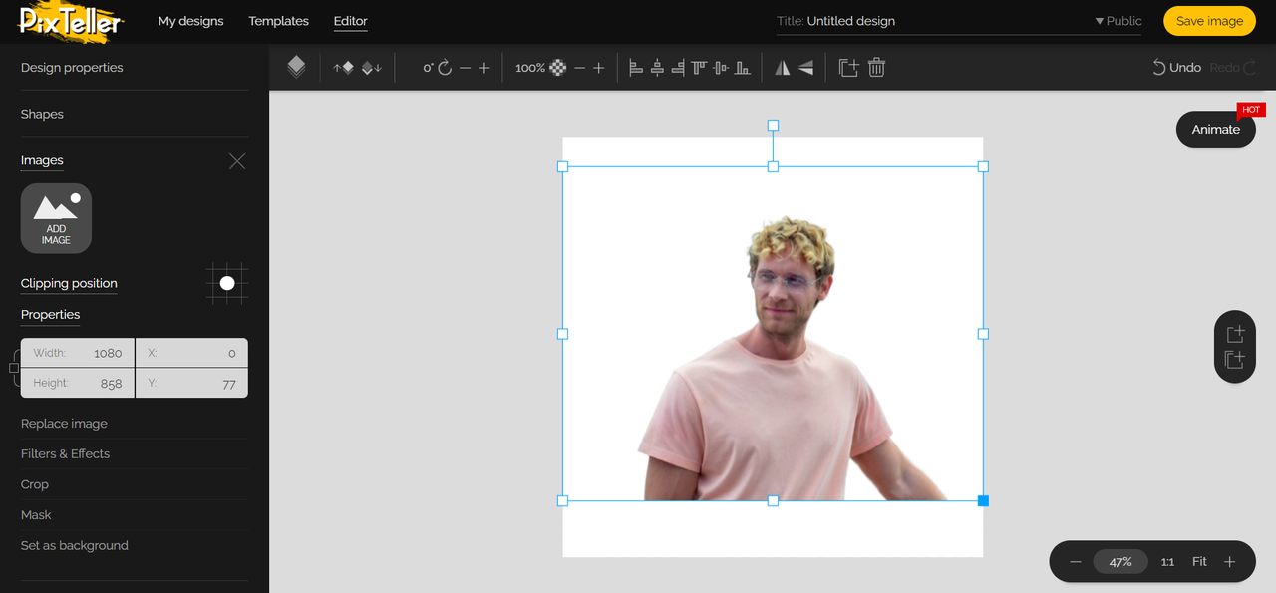Screen dimensions: 1276x593
Task: Click the bottom-right filled resize handle
Action: (x=983, y=500)
